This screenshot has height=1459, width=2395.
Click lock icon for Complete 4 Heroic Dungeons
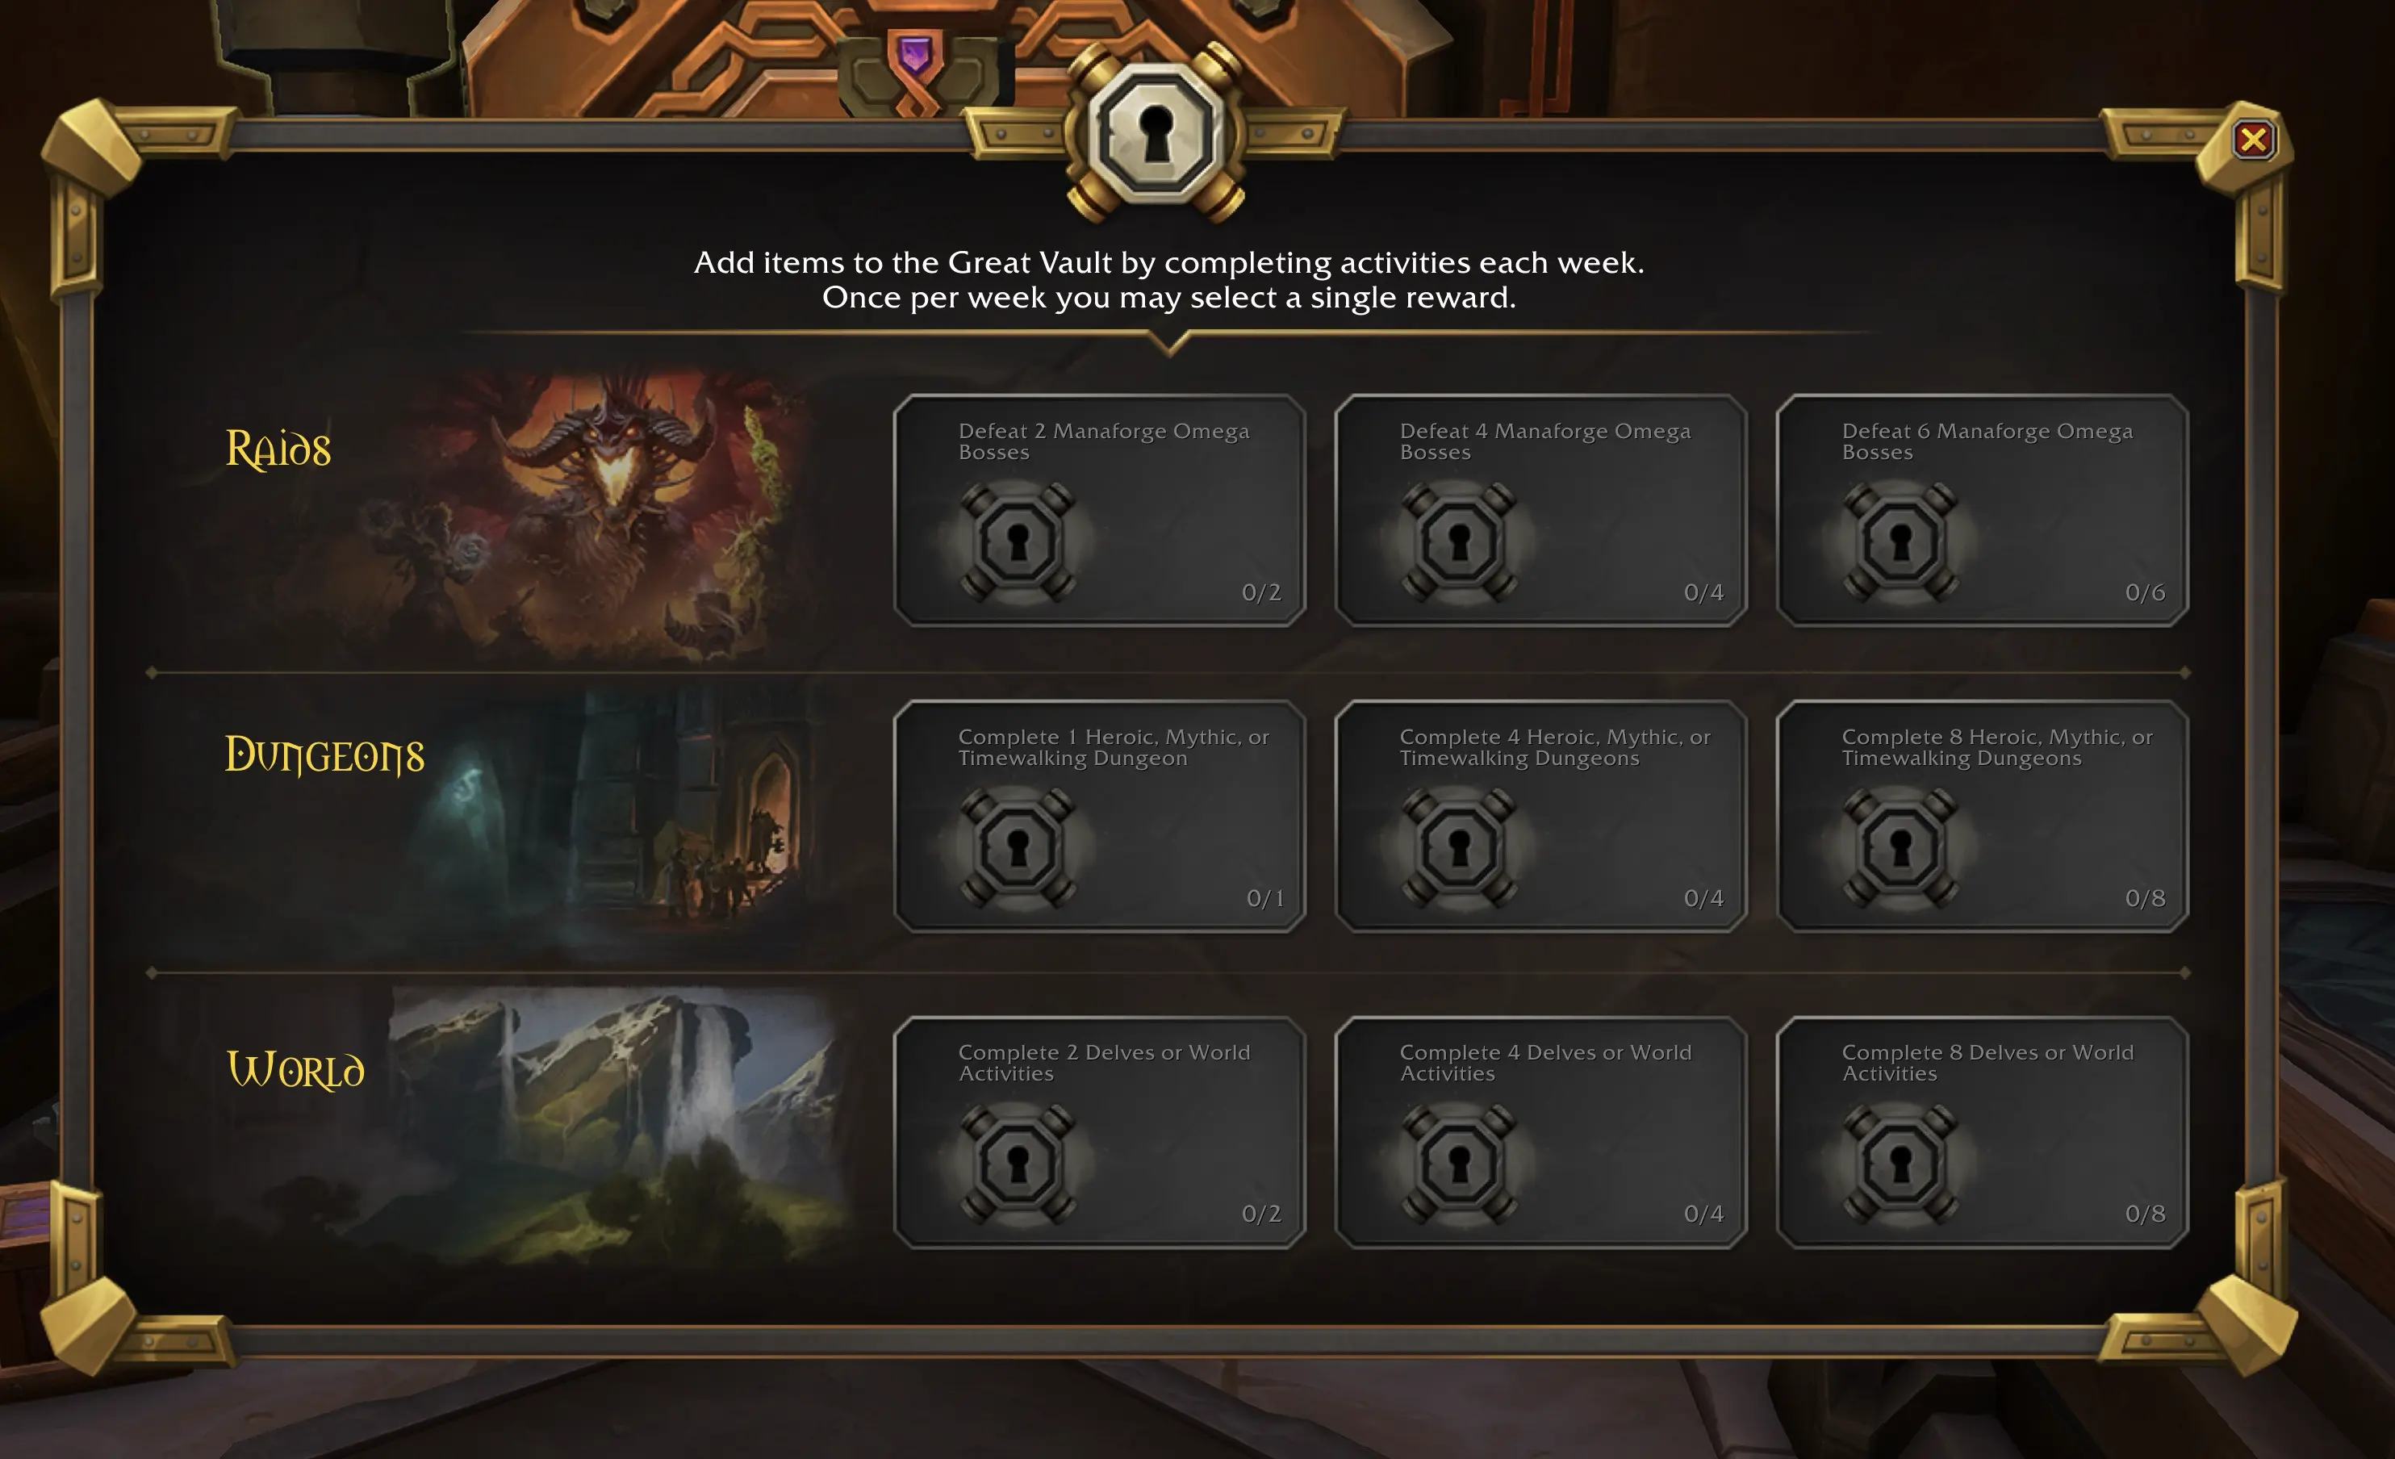1458,847
